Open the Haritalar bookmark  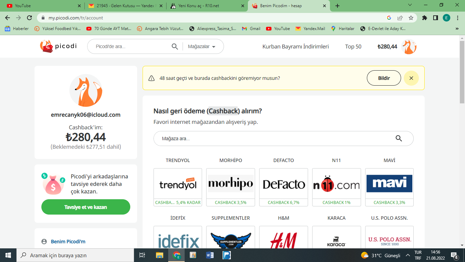pos(343,29)
